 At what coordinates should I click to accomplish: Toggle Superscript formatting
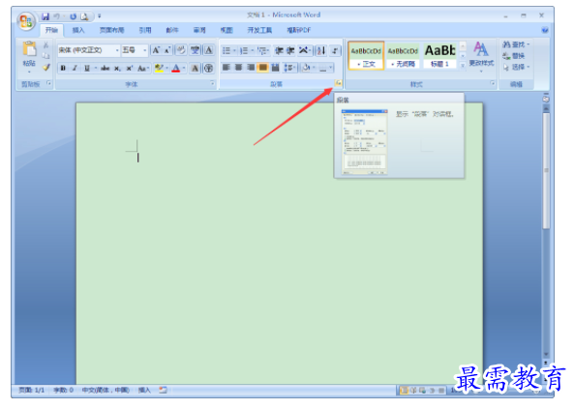130,68
